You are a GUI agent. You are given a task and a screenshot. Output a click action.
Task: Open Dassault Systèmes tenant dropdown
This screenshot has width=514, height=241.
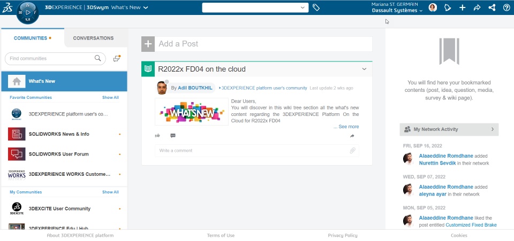[421, 11]
